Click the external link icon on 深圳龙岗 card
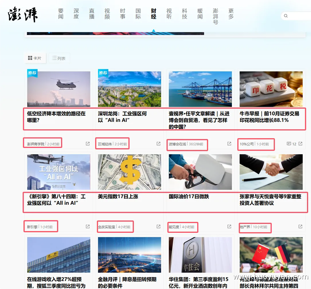The height and width of the screenshot is (289, 311). (x=158, y=144)
